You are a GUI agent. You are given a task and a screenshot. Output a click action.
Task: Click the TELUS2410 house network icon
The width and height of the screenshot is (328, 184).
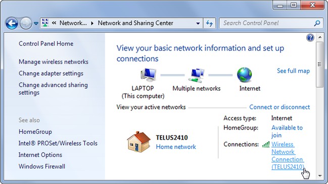(138, 142)
